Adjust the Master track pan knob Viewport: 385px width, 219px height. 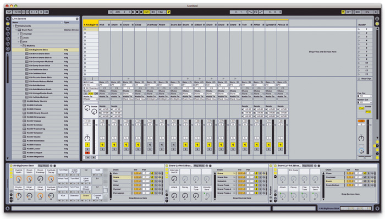click(361, 138)
